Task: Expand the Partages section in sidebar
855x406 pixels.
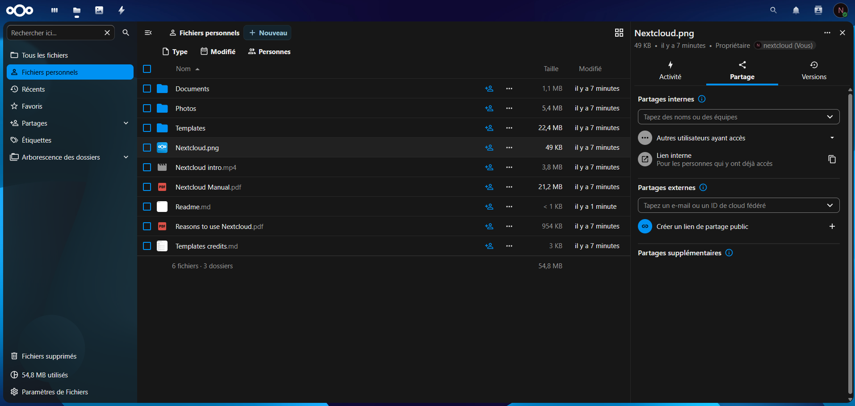Action: [126, 123]
